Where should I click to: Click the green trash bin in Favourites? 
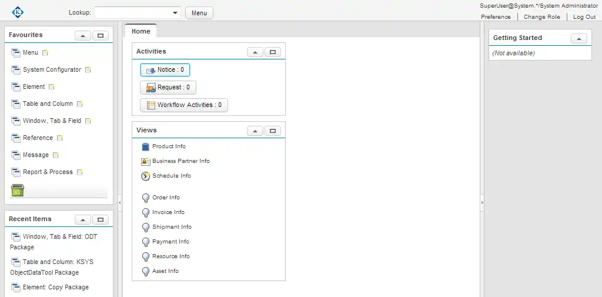[18, 190]
